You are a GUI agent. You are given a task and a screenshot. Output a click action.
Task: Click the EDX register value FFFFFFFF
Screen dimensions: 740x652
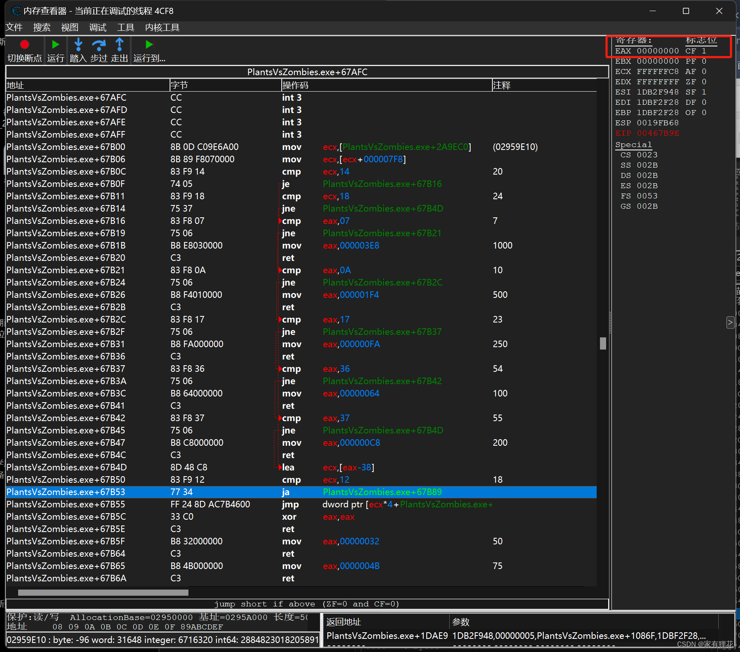pos(658,82)
